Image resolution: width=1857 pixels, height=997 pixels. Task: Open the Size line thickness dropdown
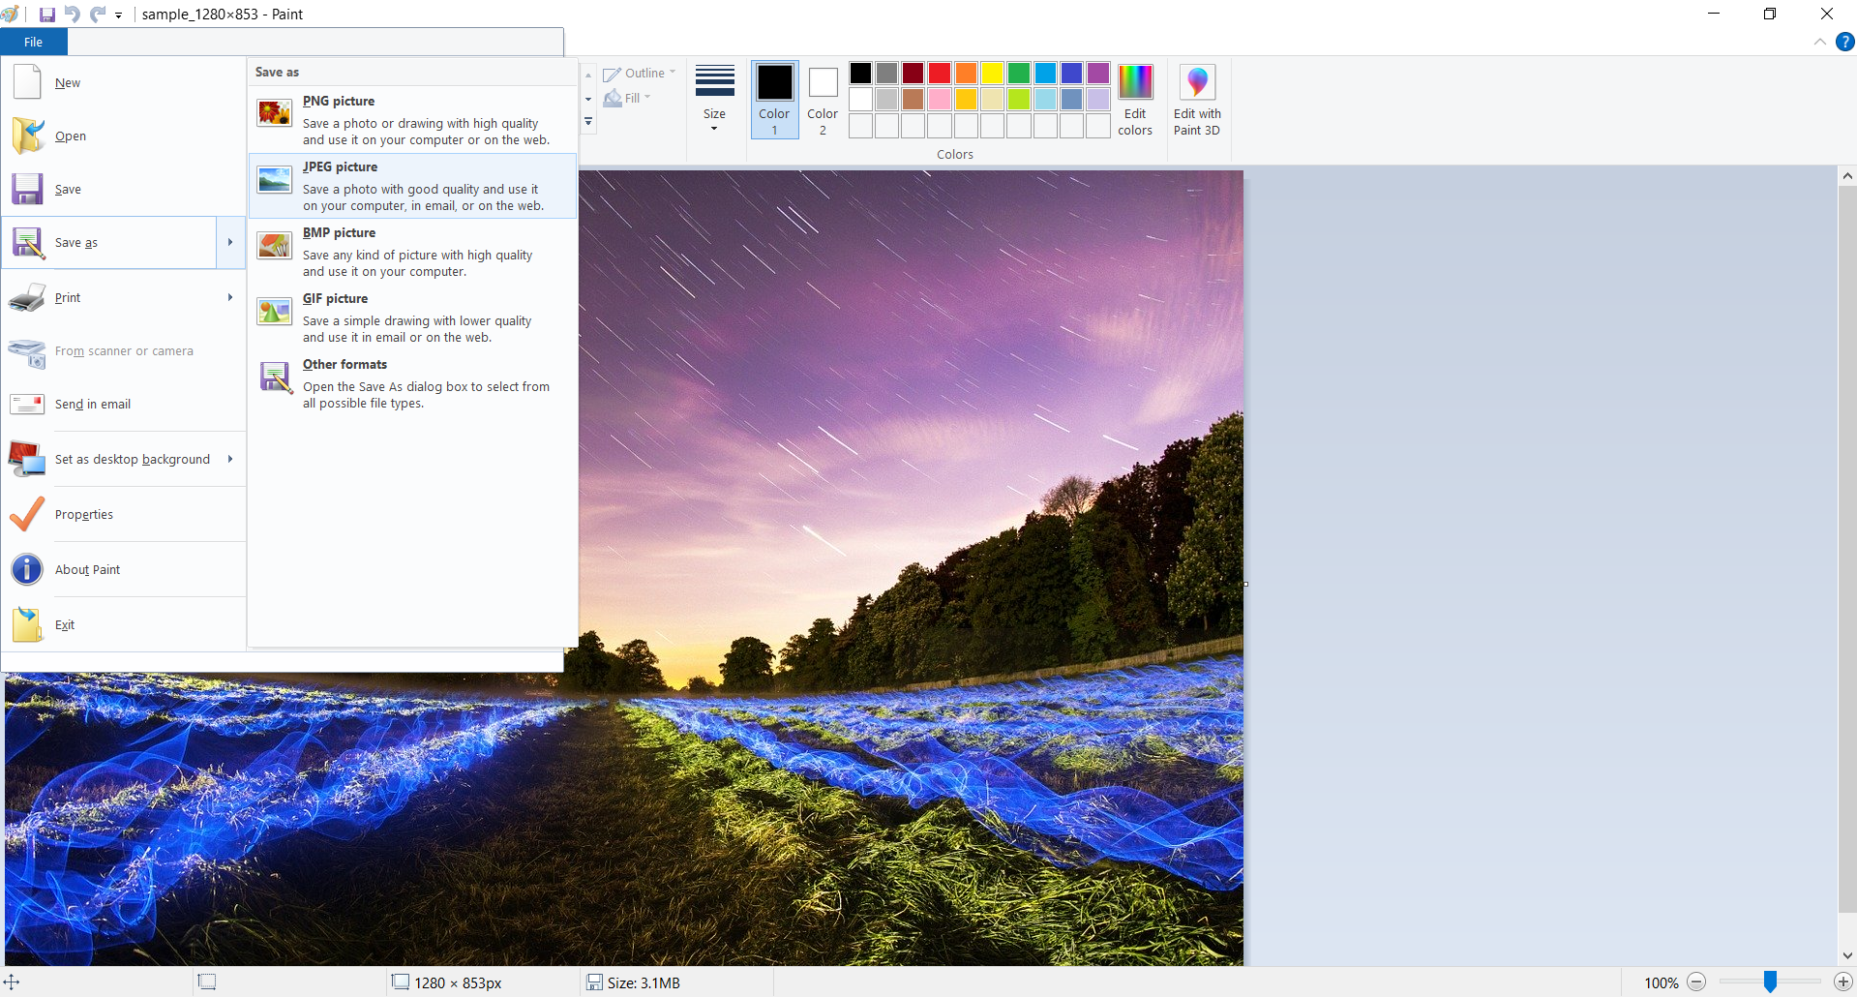714,100
